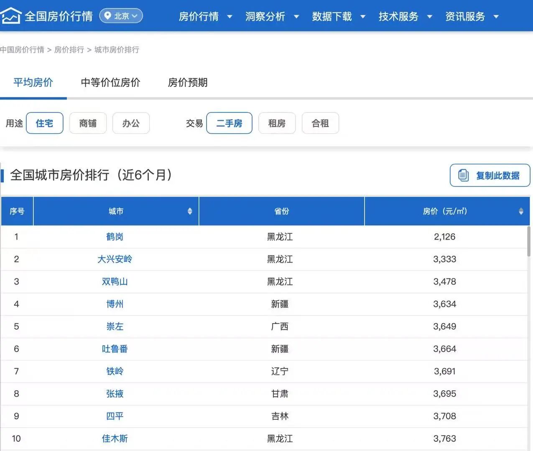Open the 鹤岗 city link
The height and width of the screenshot is (451, 533).
point(115,237)
